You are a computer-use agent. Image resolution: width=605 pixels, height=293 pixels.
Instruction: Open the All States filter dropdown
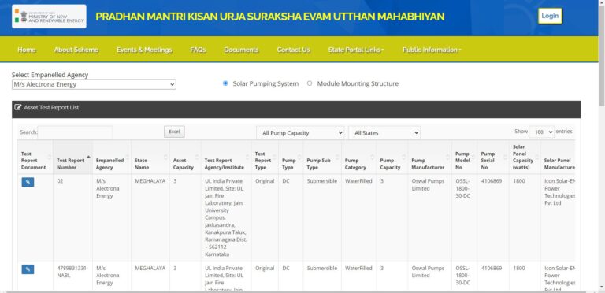pyautogui.click(x=384, y=132)
